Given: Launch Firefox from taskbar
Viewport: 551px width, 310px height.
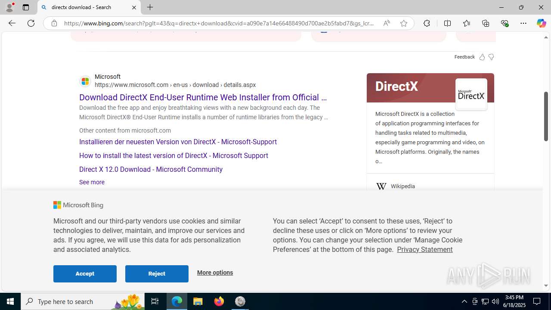Looking at the screenshot, I should pyautogui.click(x=219, y=301).
